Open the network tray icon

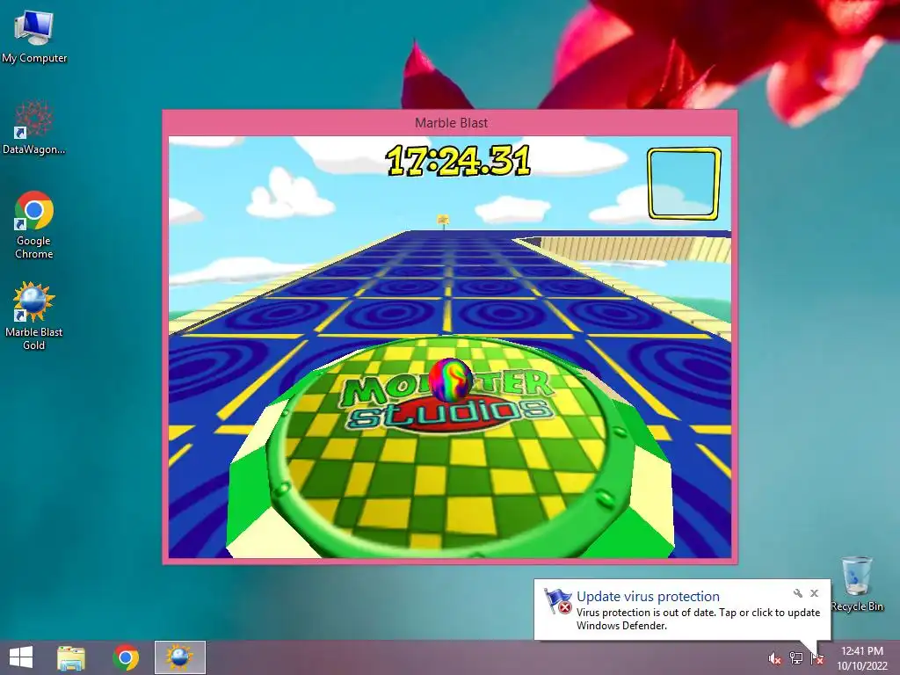tap(796, 658)
